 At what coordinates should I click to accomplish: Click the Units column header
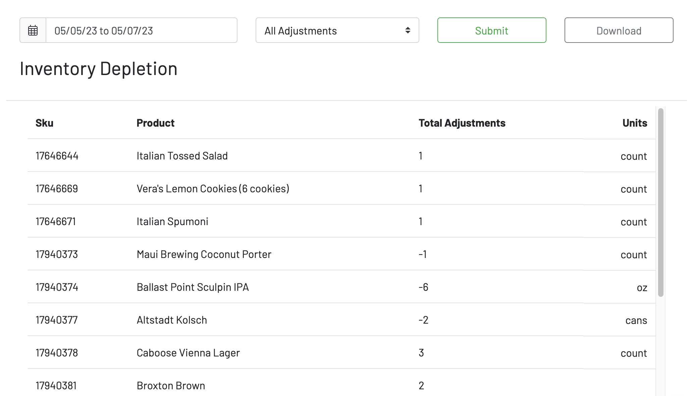point(635,123)
